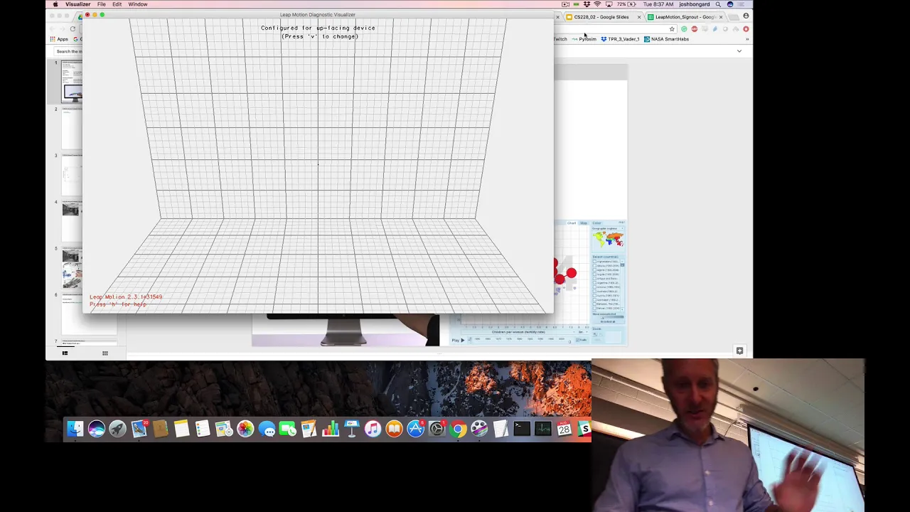This screenshot has height=512, width=910.
Task: Open the Pyrosim bookmark
Action: point(584,39)
